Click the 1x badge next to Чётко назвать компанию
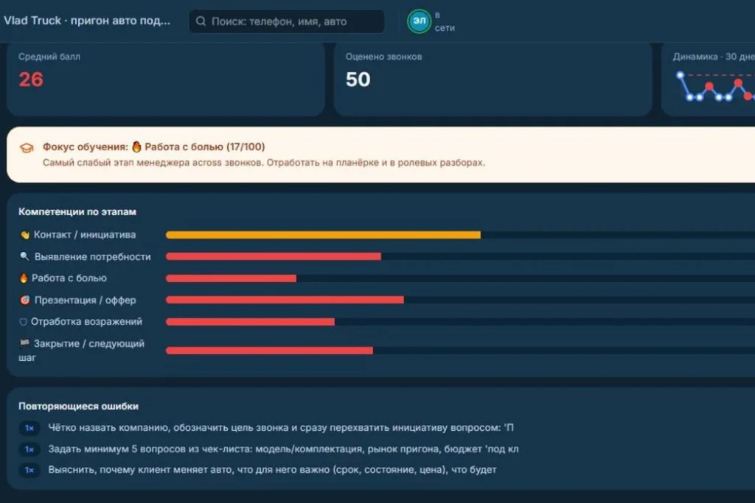Viewport: 755px width, 503px height. pos(29,428)
